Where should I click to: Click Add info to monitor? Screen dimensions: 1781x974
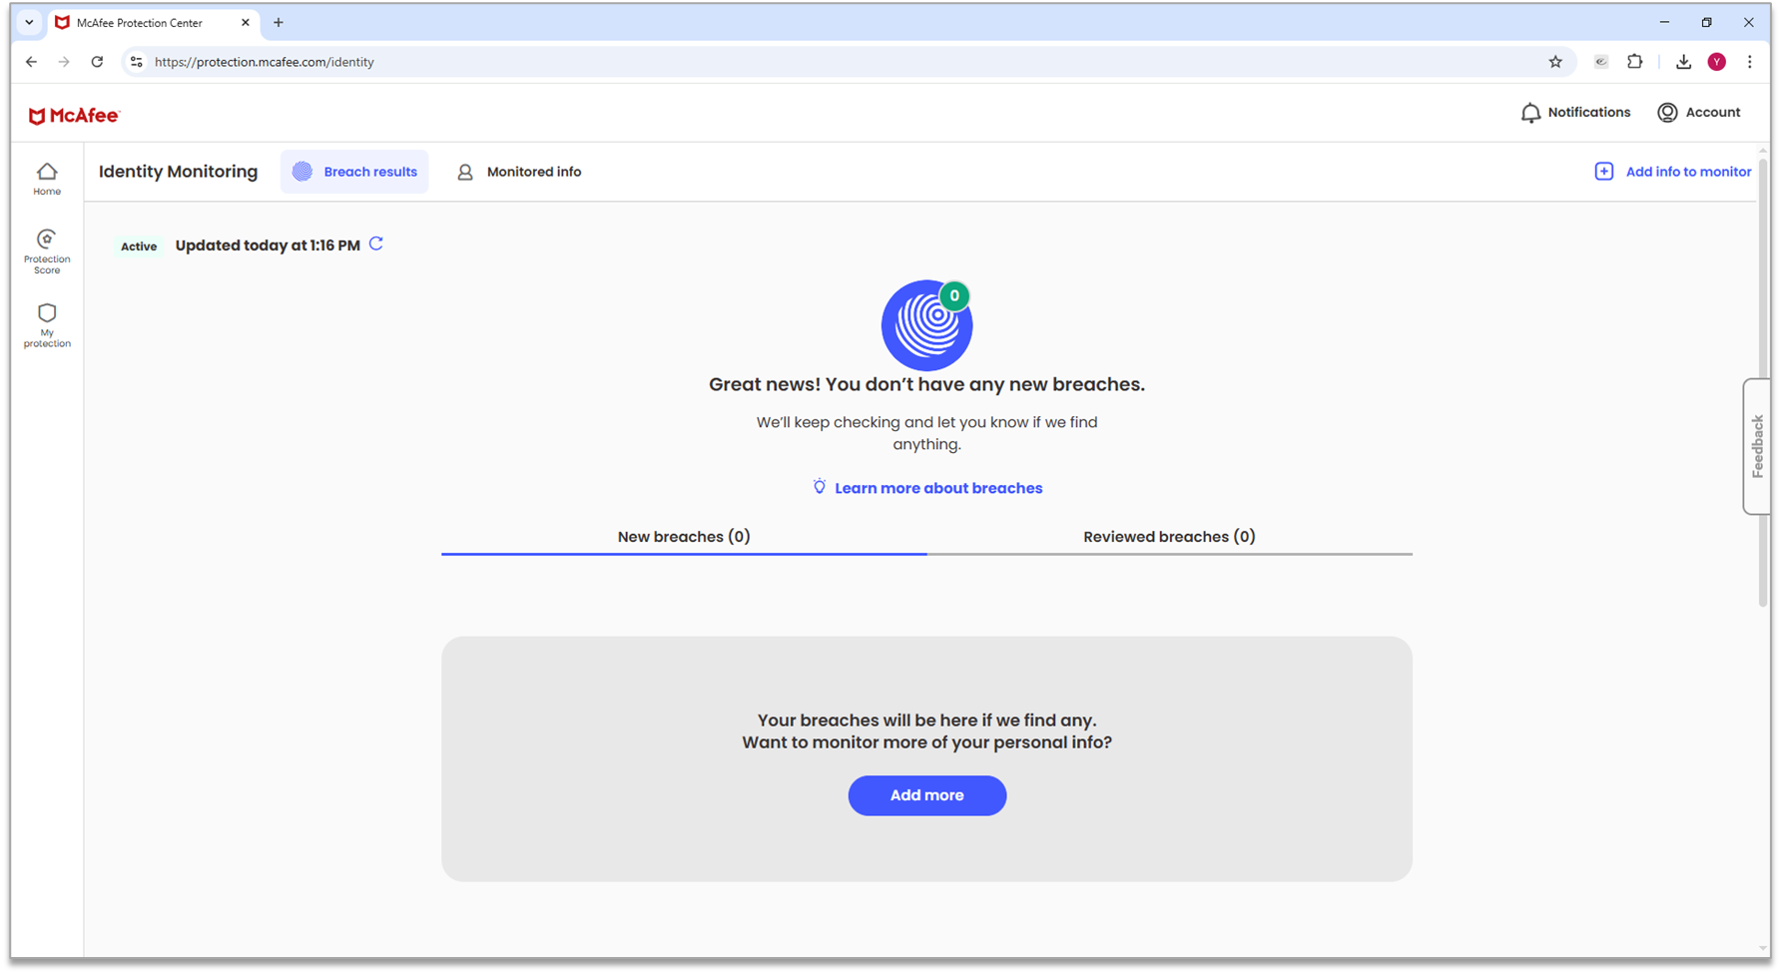point(1673,172)
